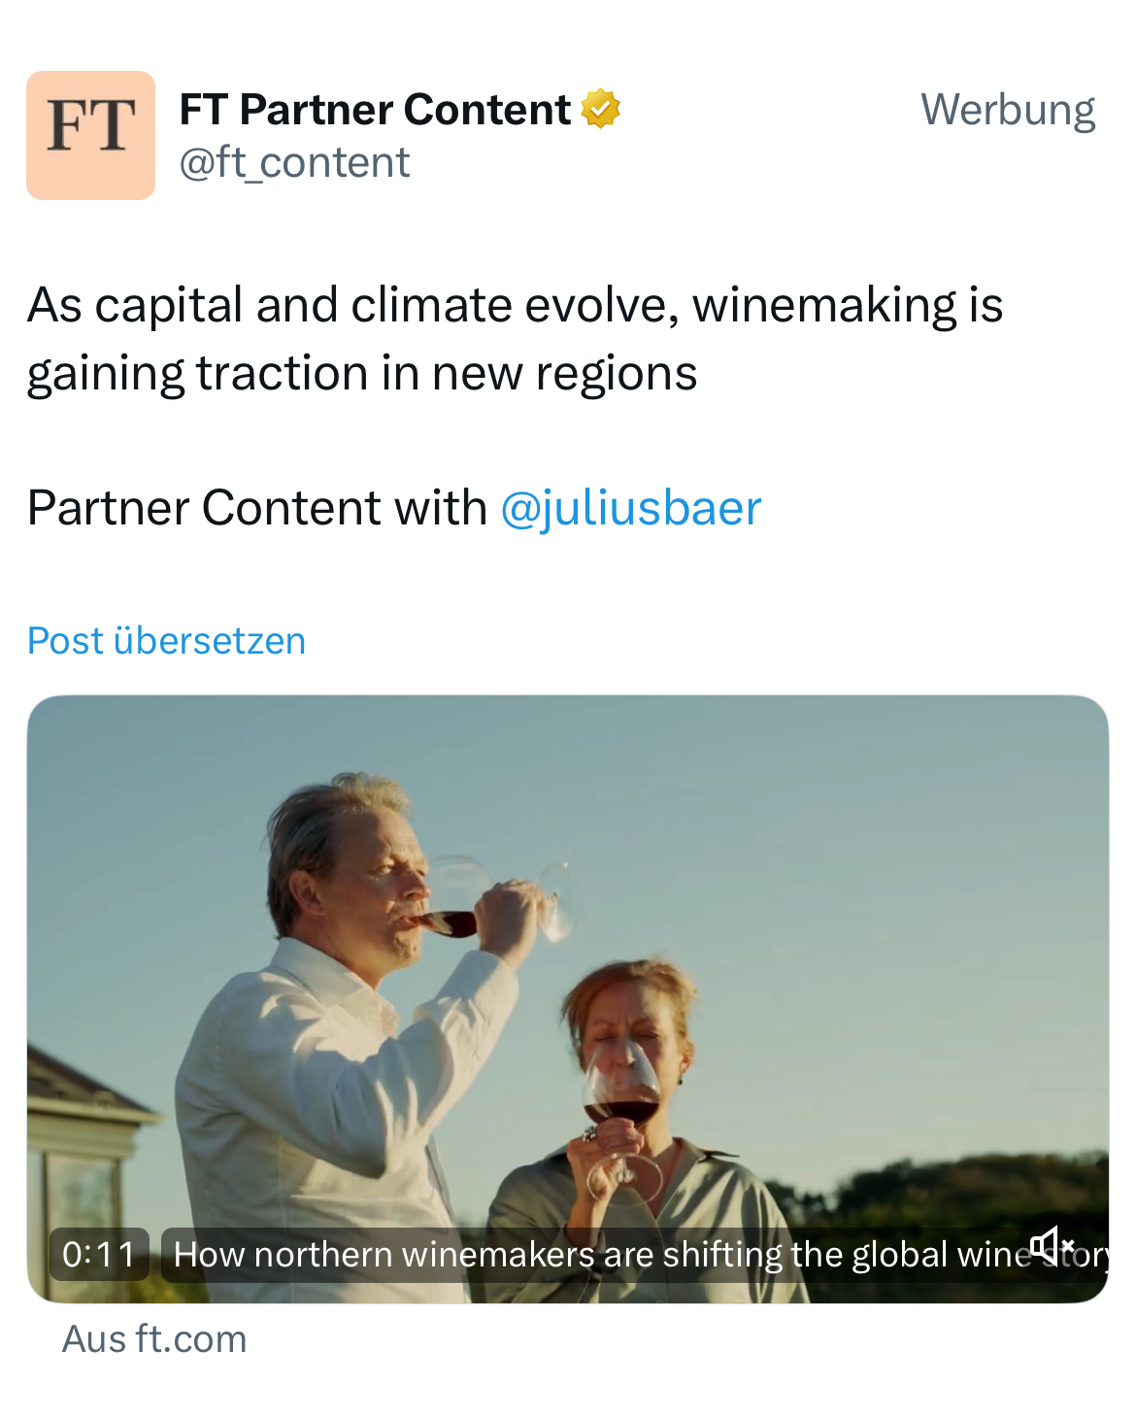The width and height of the screenshot is (1136, 1416).
Task: Open the FT Partner Content profile name
Action: pyautogui.click(x=375, y=109)
